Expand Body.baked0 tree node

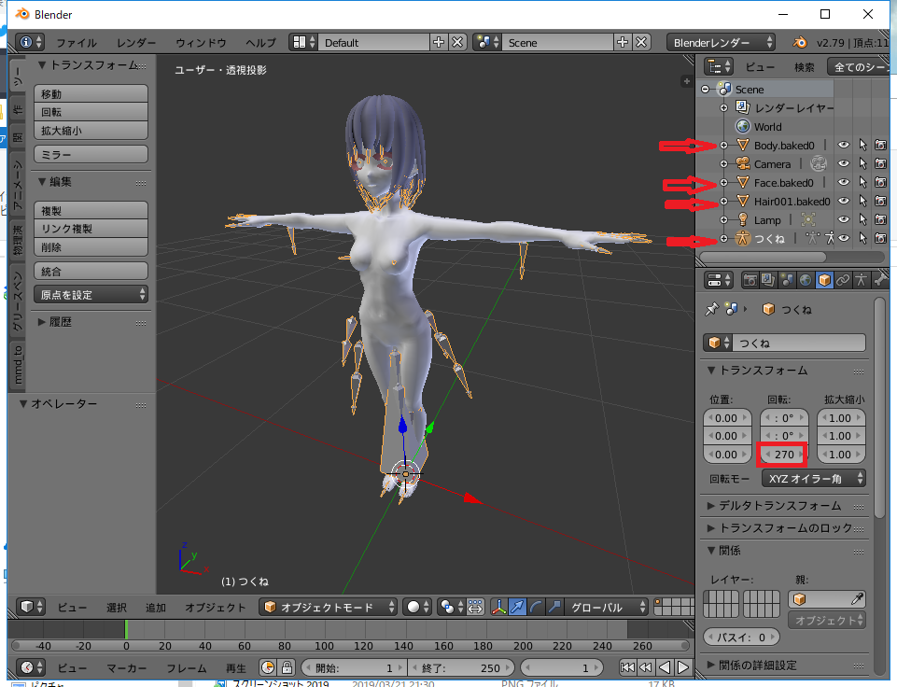coord(723,146)
